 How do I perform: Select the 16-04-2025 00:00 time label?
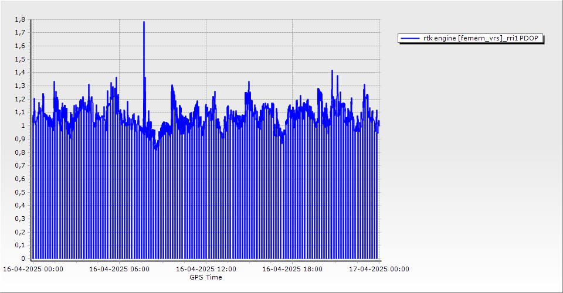[33, 270]
